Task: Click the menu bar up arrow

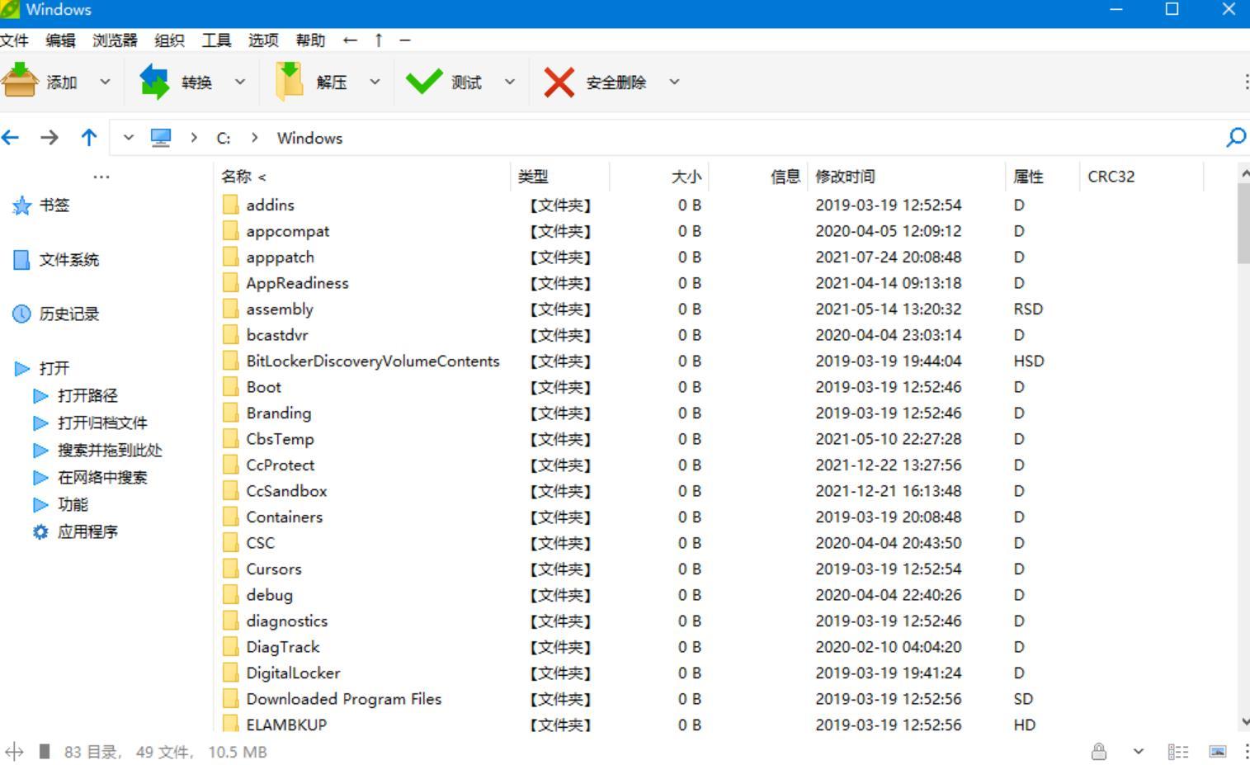Action: click(x=379, y=40)
